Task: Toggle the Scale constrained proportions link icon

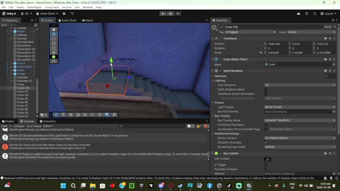Action: coord(261,53)
